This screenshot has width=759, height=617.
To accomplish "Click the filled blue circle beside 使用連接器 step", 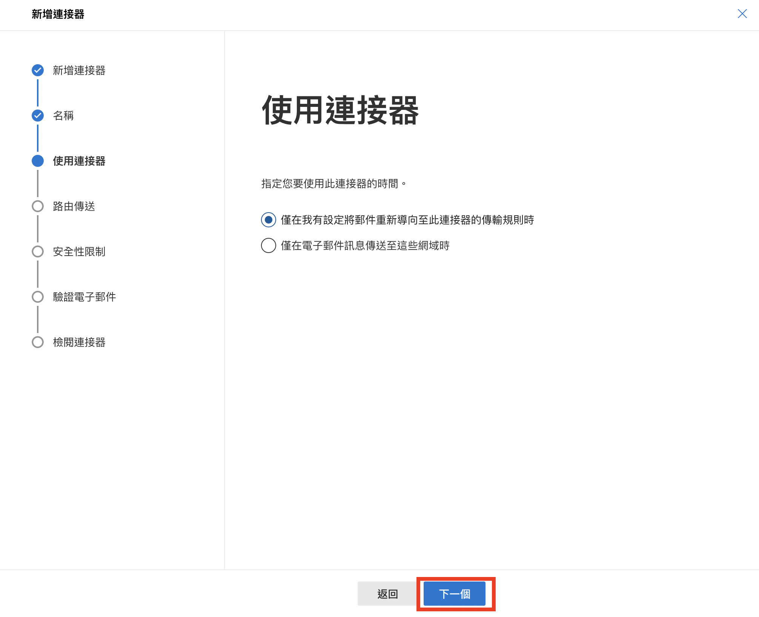I will tap(38, 161).
